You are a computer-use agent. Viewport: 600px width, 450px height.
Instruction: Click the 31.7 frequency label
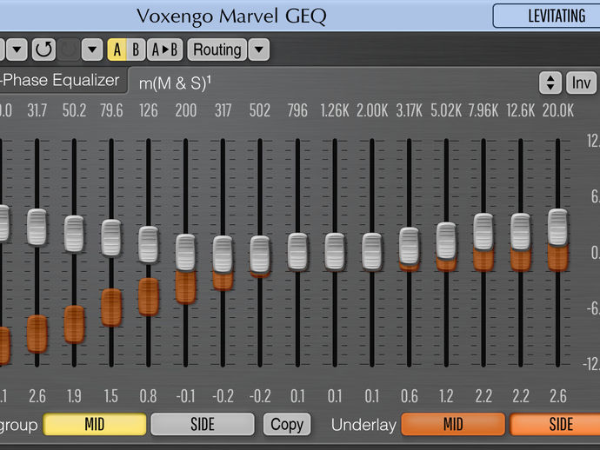(x=37, y=111)
